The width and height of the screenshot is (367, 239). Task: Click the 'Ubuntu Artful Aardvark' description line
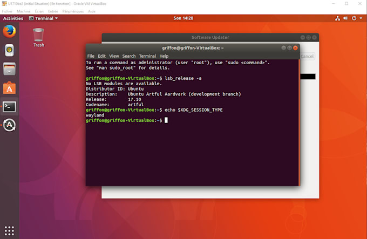[x=163, y=94]
